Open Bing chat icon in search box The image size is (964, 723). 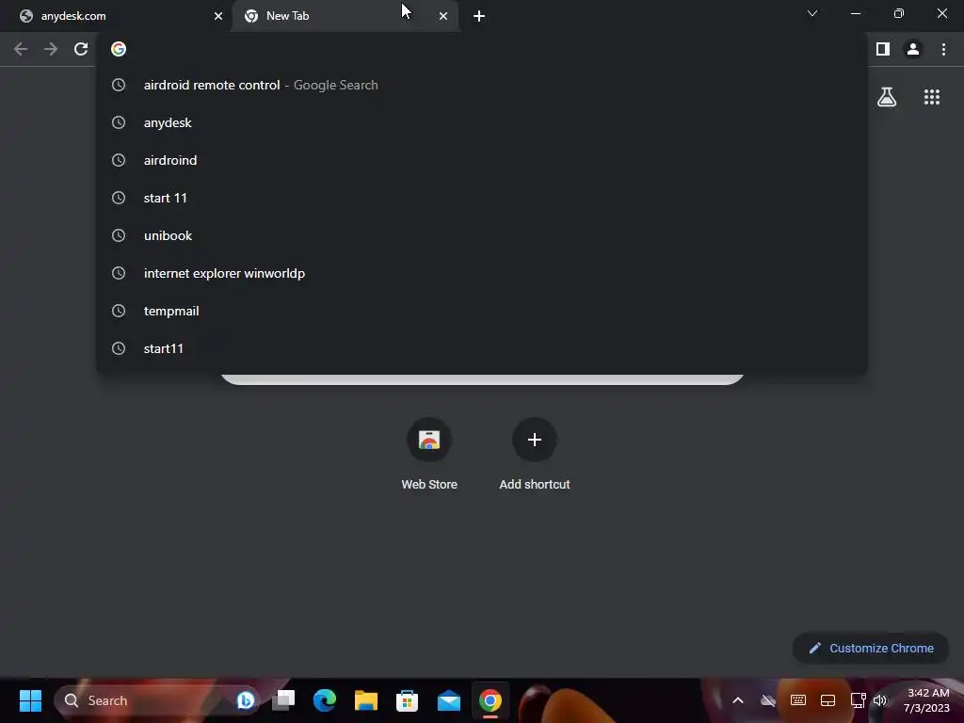246,700
